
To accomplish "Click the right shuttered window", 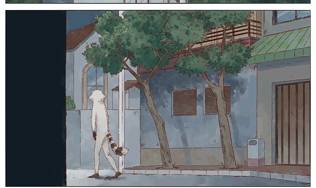I will pyautogui.click(x=217, y=100).
